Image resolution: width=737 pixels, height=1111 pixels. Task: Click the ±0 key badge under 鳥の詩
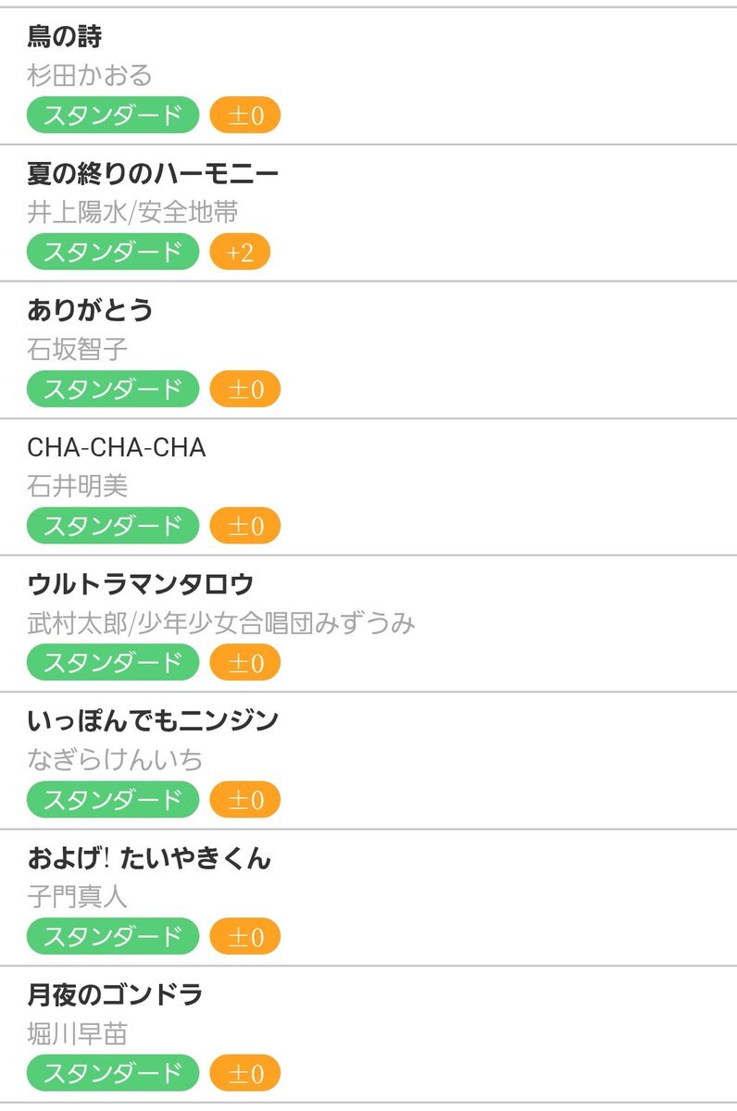pyautogui.click(x=245, y=116)
